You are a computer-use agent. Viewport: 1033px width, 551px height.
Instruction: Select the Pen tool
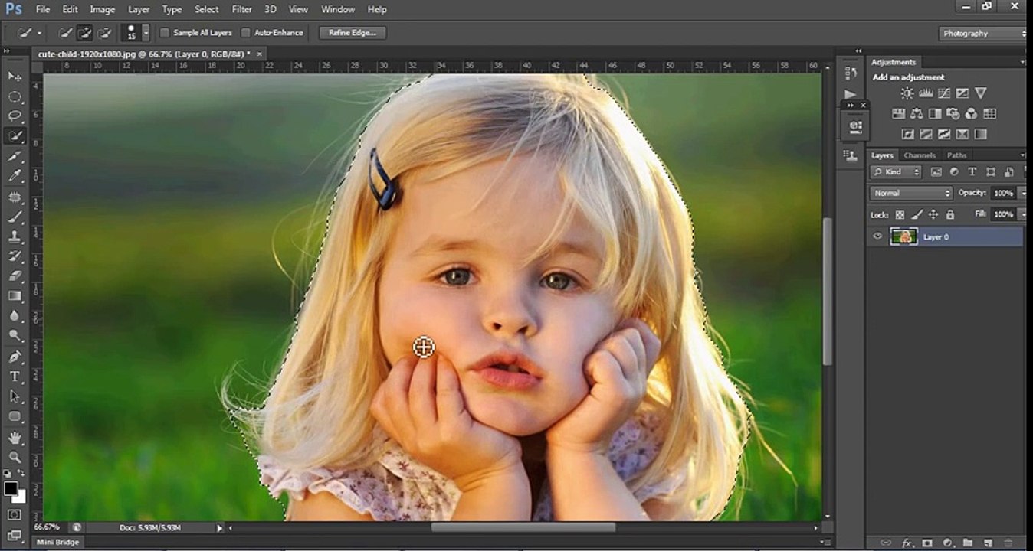click(15, 357)
